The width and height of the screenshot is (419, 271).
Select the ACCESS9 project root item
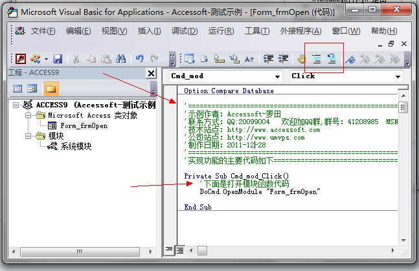96,105
